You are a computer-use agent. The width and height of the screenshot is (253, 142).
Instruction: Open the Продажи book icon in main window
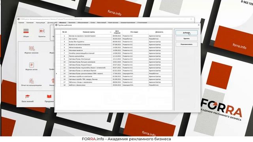click(x=49, y=96)
